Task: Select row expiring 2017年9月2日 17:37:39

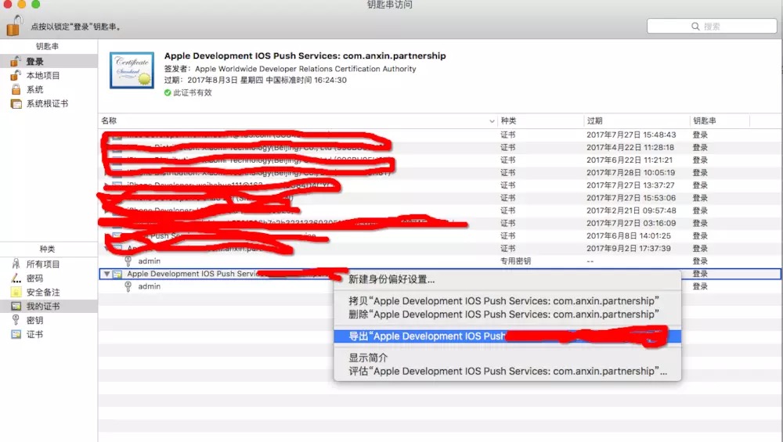Action: click(x=439, y=249)
